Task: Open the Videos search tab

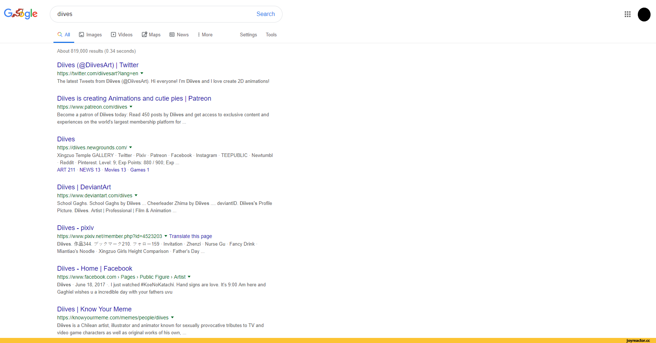Action: (x=122, y=35)
